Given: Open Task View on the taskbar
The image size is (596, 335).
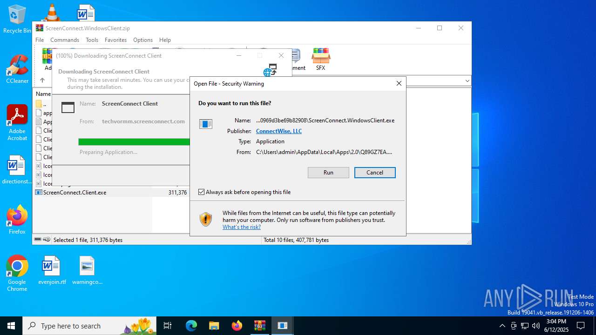Looking at the screenshot, I should click(x=168, y=326).
